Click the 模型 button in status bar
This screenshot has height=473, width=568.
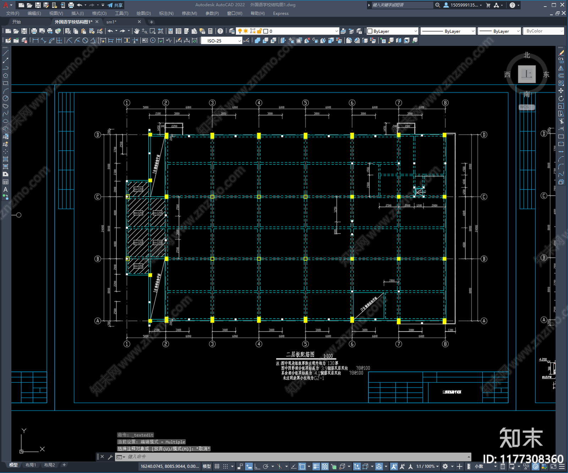207,466
